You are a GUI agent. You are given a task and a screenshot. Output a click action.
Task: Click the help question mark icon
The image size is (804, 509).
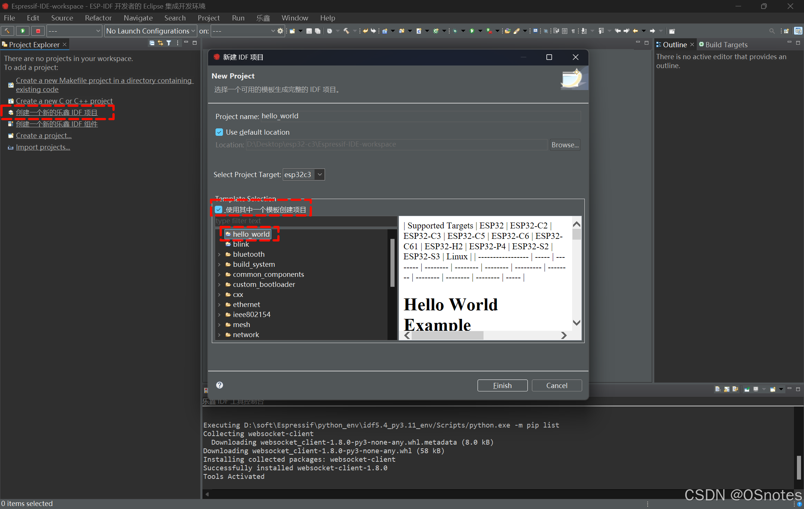coord(220,385)
